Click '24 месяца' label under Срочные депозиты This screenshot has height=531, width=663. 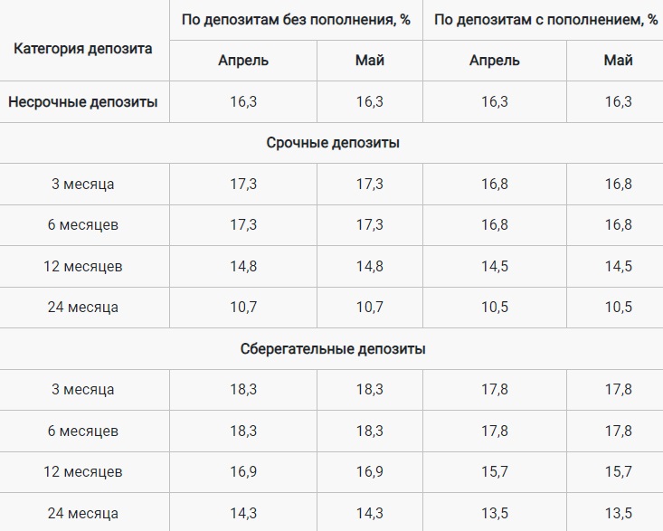click(83, 307)
